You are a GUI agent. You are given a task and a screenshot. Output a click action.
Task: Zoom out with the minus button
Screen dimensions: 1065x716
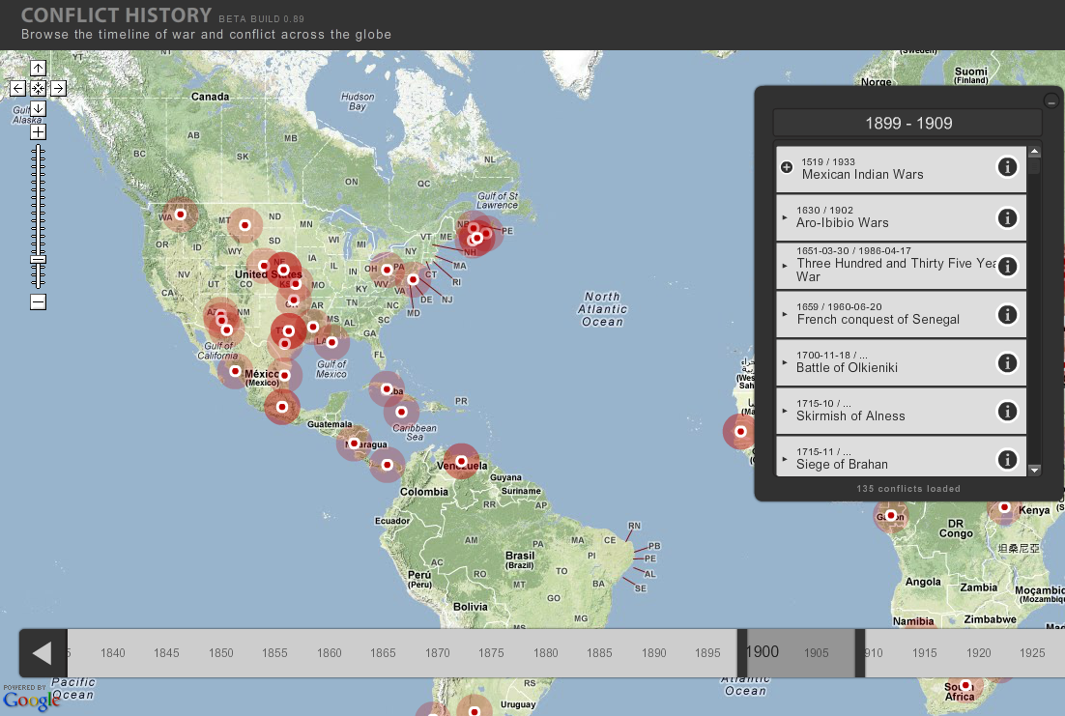pos(38,301)
